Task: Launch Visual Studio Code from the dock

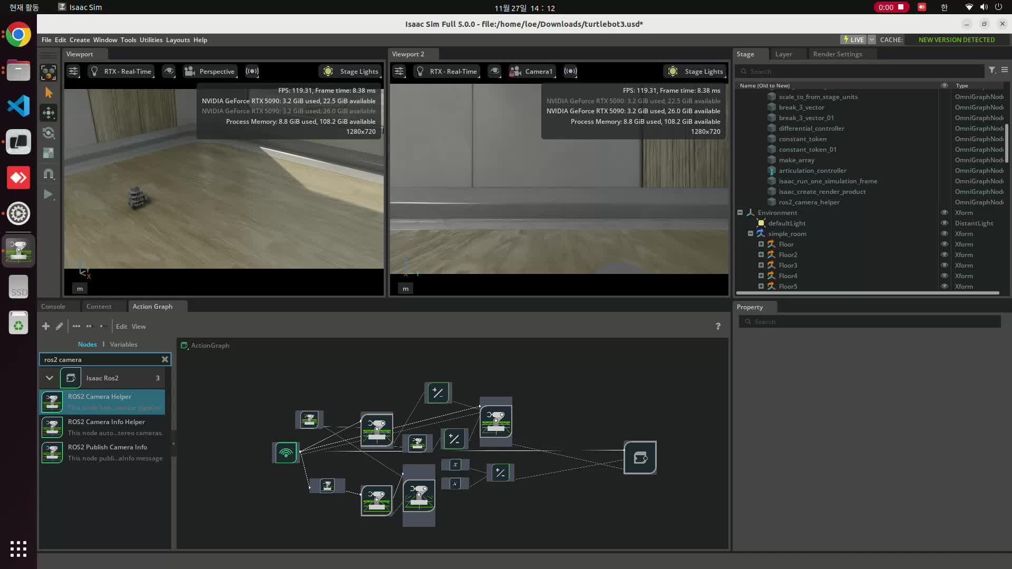Action: 18,106
